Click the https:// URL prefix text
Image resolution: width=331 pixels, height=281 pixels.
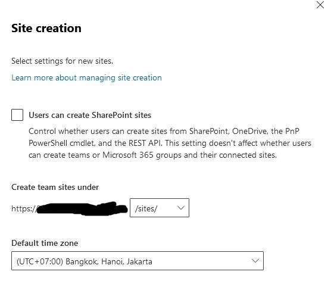(24, 208)
